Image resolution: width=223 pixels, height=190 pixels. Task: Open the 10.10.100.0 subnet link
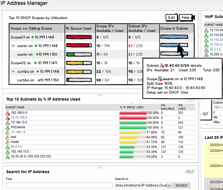(x=19, y=117)
